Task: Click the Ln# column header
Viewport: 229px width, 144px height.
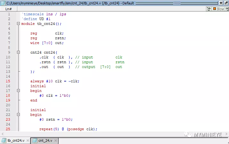Action: tap(8, 9)
